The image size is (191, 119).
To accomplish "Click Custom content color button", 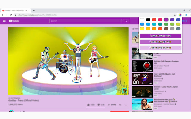I will click(161, 48).
